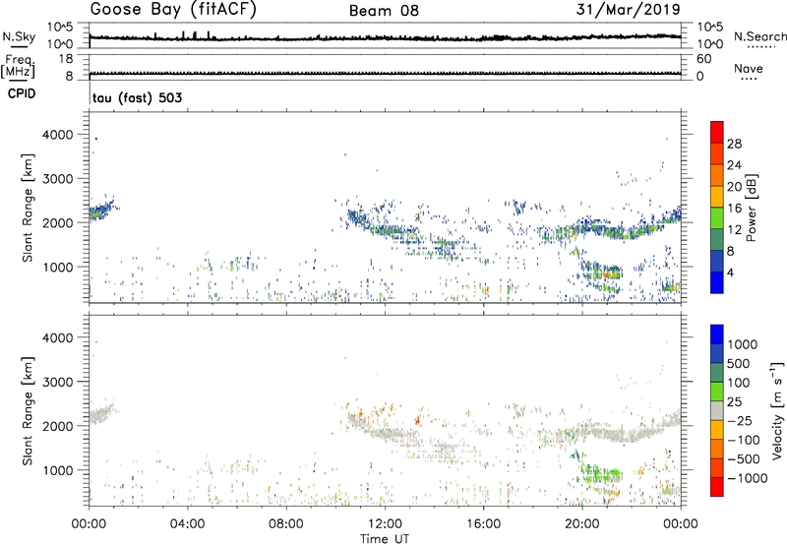Click the '08:00' time tick label
The width and height of the screenshot is (787, 545).
(285, 524)
